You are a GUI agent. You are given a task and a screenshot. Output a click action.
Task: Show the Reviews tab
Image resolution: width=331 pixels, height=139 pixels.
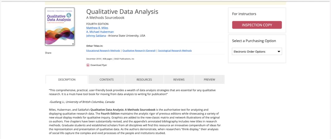click(179, 80)
